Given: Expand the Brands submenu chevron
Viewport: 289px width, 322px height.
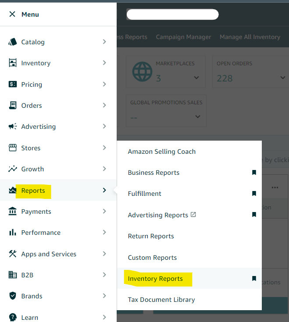Looking at the screenshot, I should [104, 296].
